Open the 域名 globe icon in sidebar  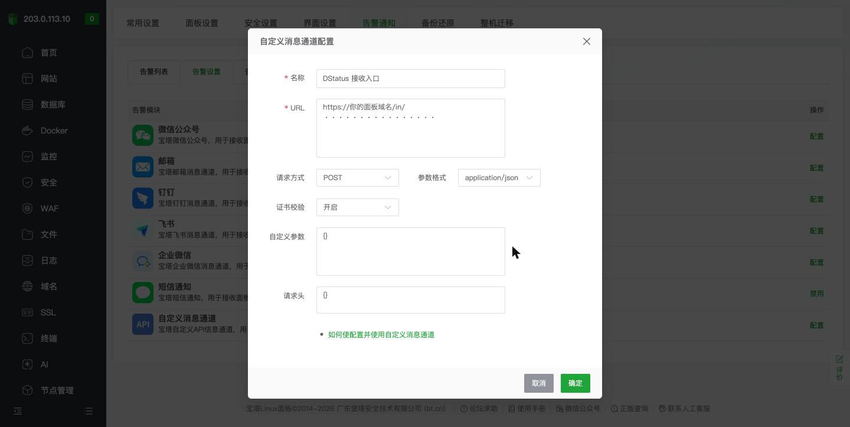pos(27,286)
